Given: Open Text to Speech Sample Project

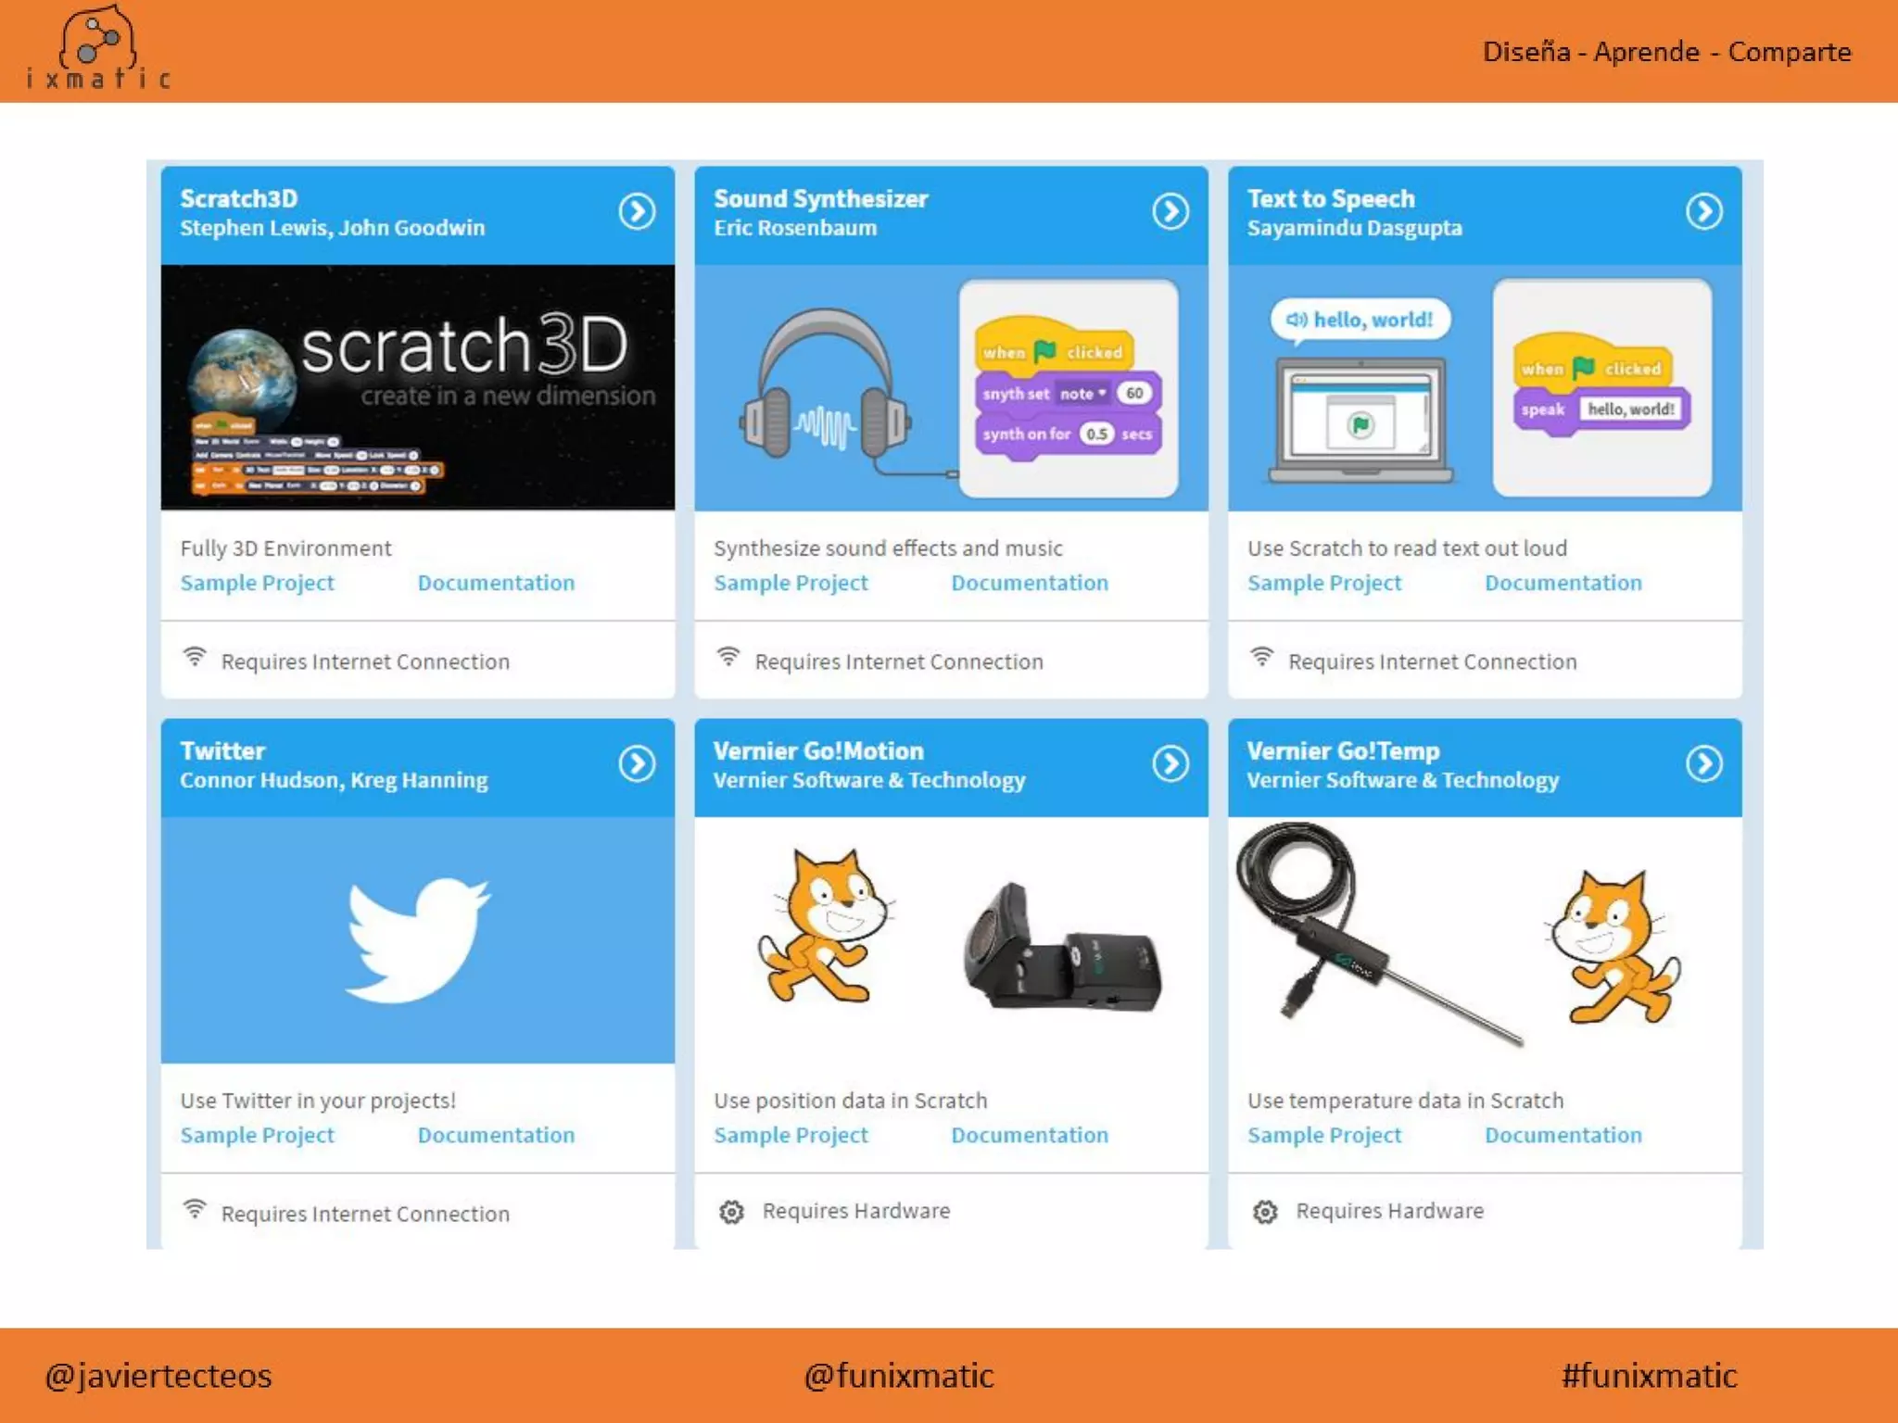Looking at the screenshot, I should point(1323,583).
